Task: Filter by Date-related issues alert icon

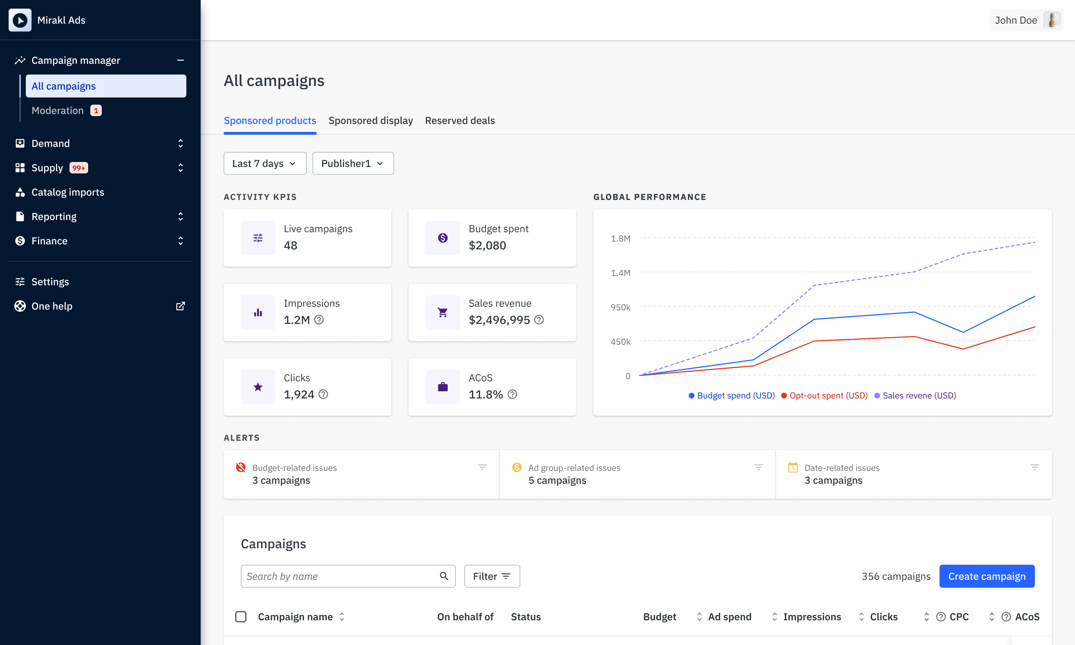Action: [x=1035, y=467]
